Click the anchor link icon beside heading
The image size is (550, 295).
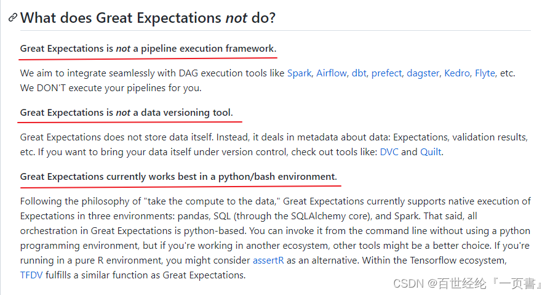(x=13, y=18)
